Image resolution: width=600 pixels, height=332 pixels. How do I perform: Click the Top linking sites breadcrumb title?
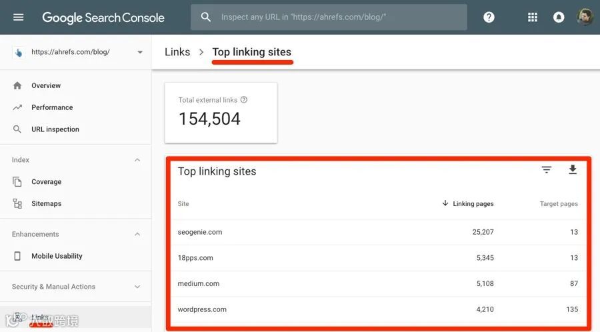[252, 52]
